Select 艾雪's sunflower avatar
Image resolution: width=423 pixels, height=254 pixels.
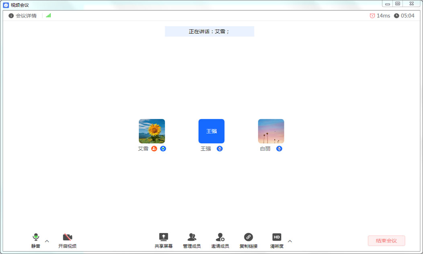point(152,131)
